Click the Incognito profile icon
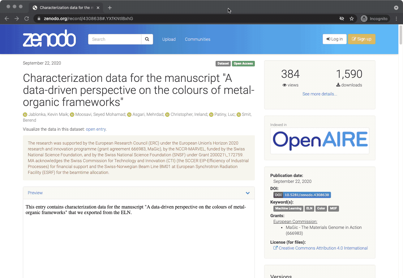Image resolution: width=403 pixels, height=278 pixels. point(364,19)
